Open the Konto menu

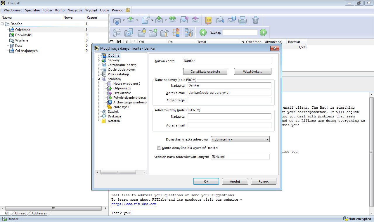point(60,10)
